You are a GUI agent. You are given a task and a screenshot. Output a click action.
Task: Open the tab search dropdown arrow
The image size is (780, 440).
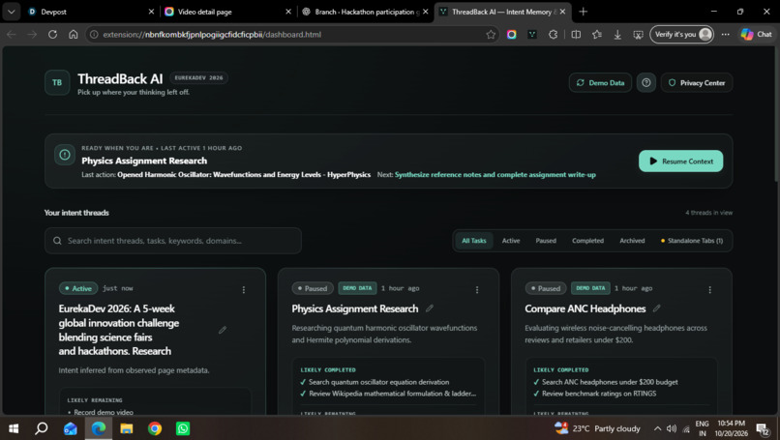pos(11,12)
